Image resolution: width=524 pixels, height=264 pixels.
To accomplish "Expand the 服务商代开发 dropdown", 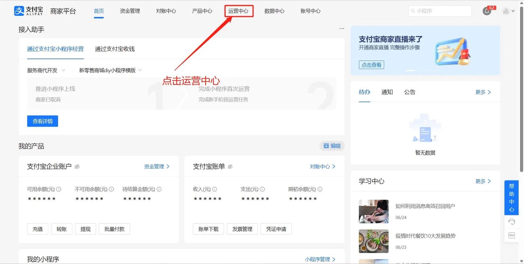I will coord(46,70).
